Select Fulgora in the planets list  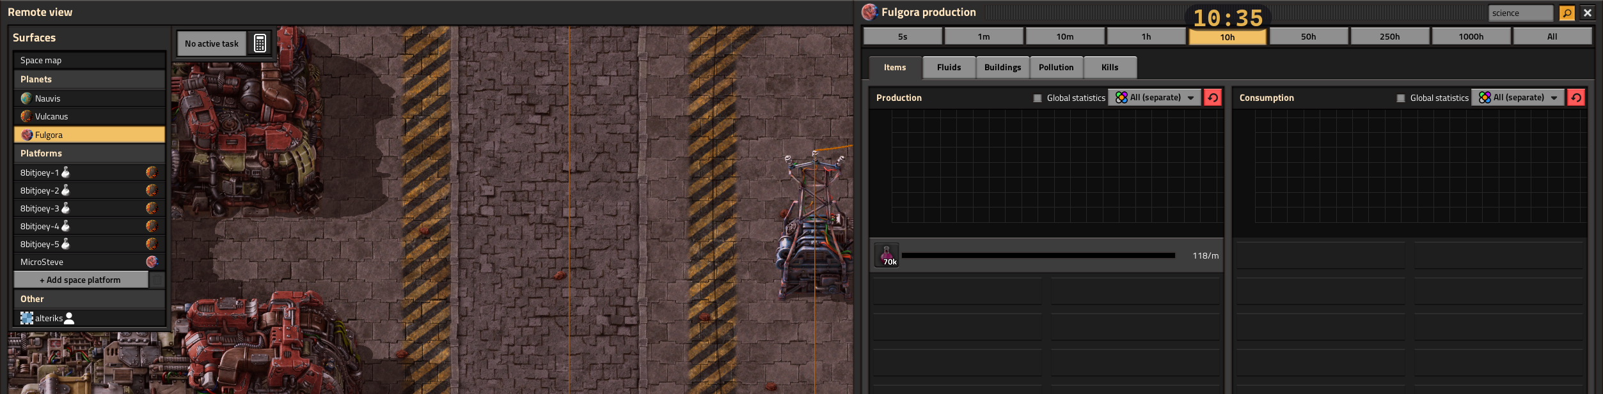pyautogui.click(x=90, y=135)
